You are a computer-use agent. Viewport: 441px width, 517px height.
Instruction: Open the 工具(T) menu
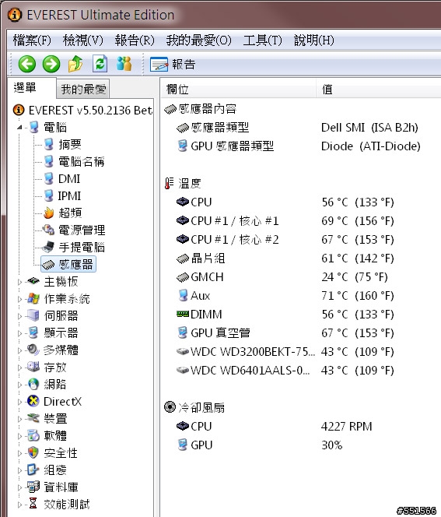(x=262, y=40)
